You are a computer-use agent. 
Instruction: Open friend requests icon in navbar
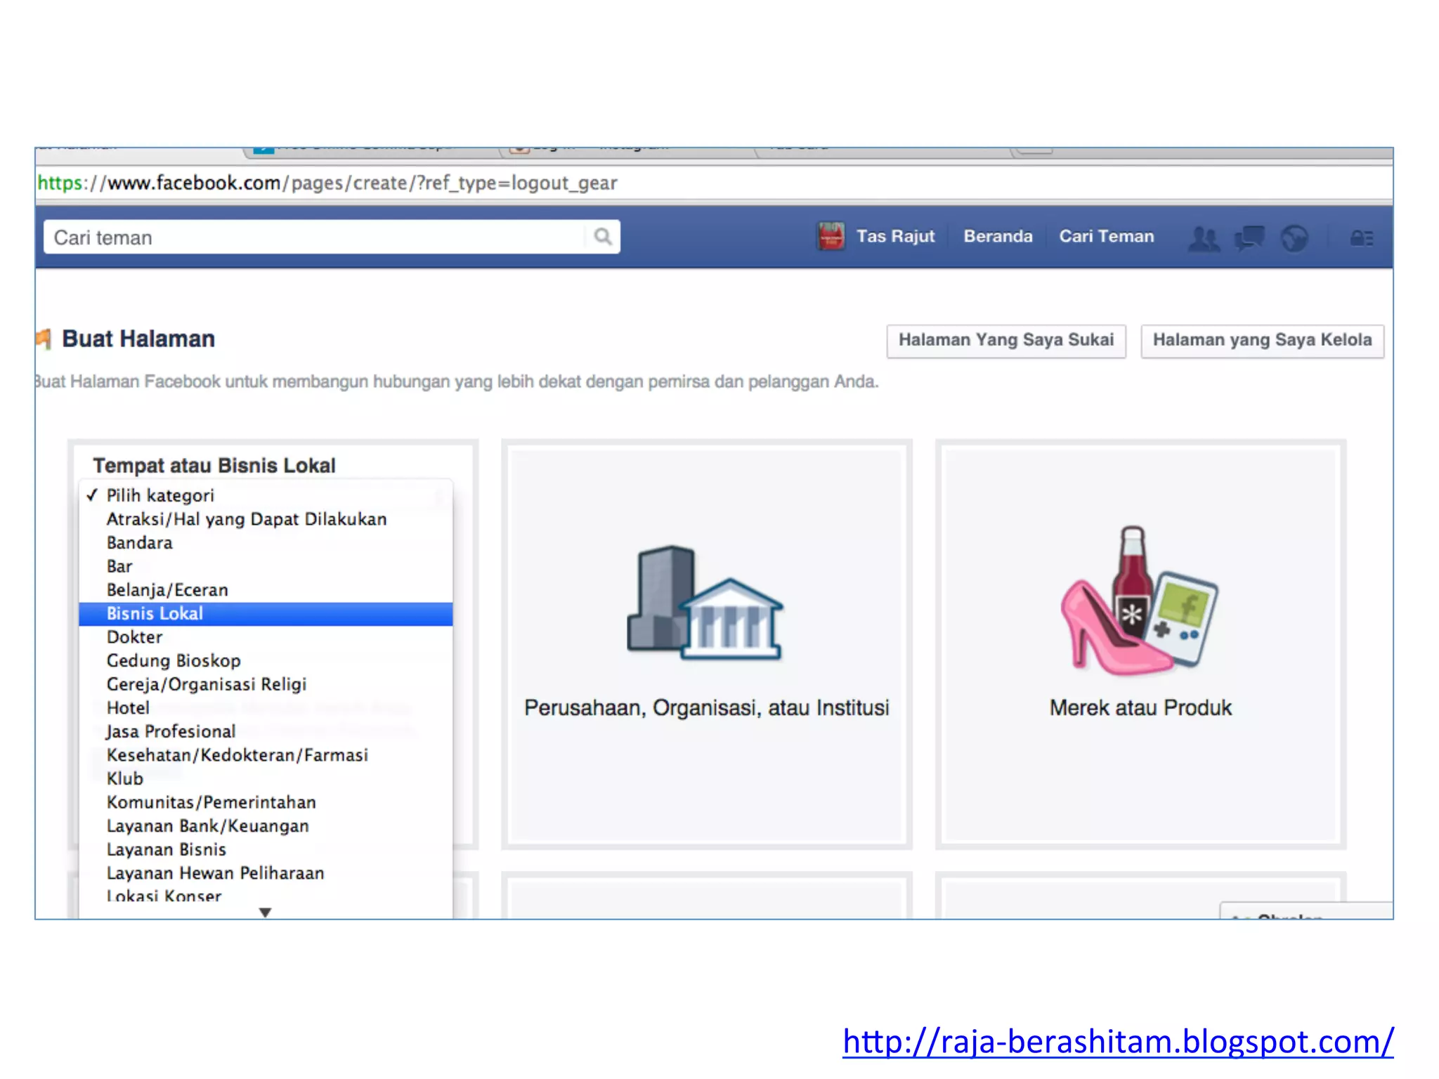click(x=1204, y=238)
